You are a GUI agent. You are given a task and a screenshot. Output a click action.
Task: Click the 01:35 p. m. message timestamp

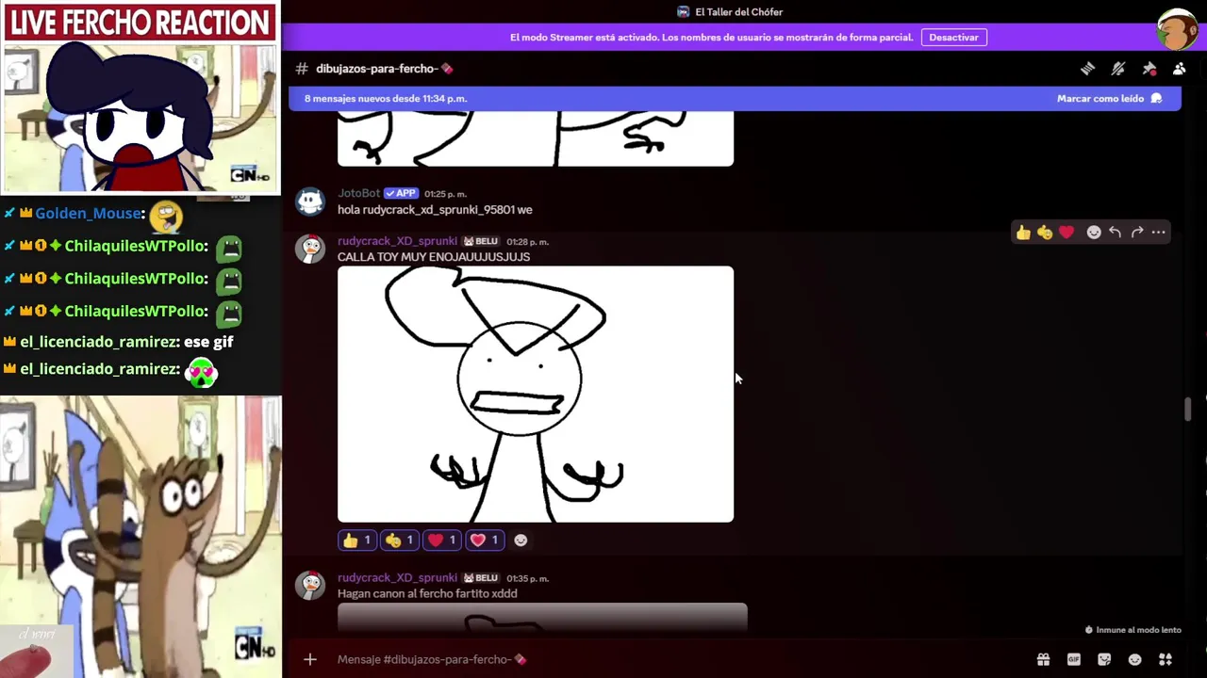pyautogui.click(x=527, y=579)
